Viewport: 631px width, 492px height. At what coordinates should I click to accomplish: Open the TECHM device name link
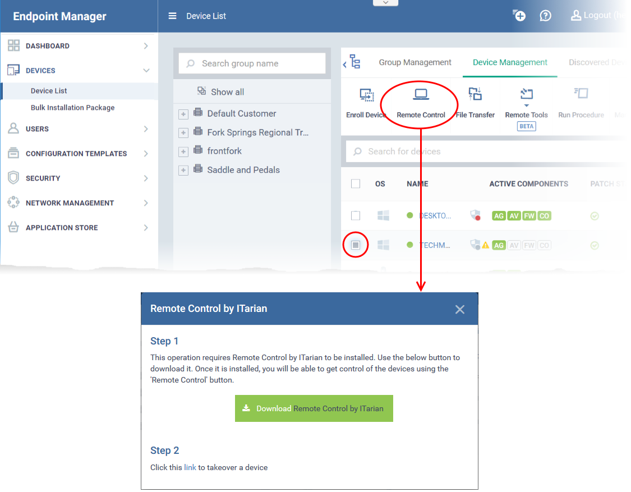435,245
